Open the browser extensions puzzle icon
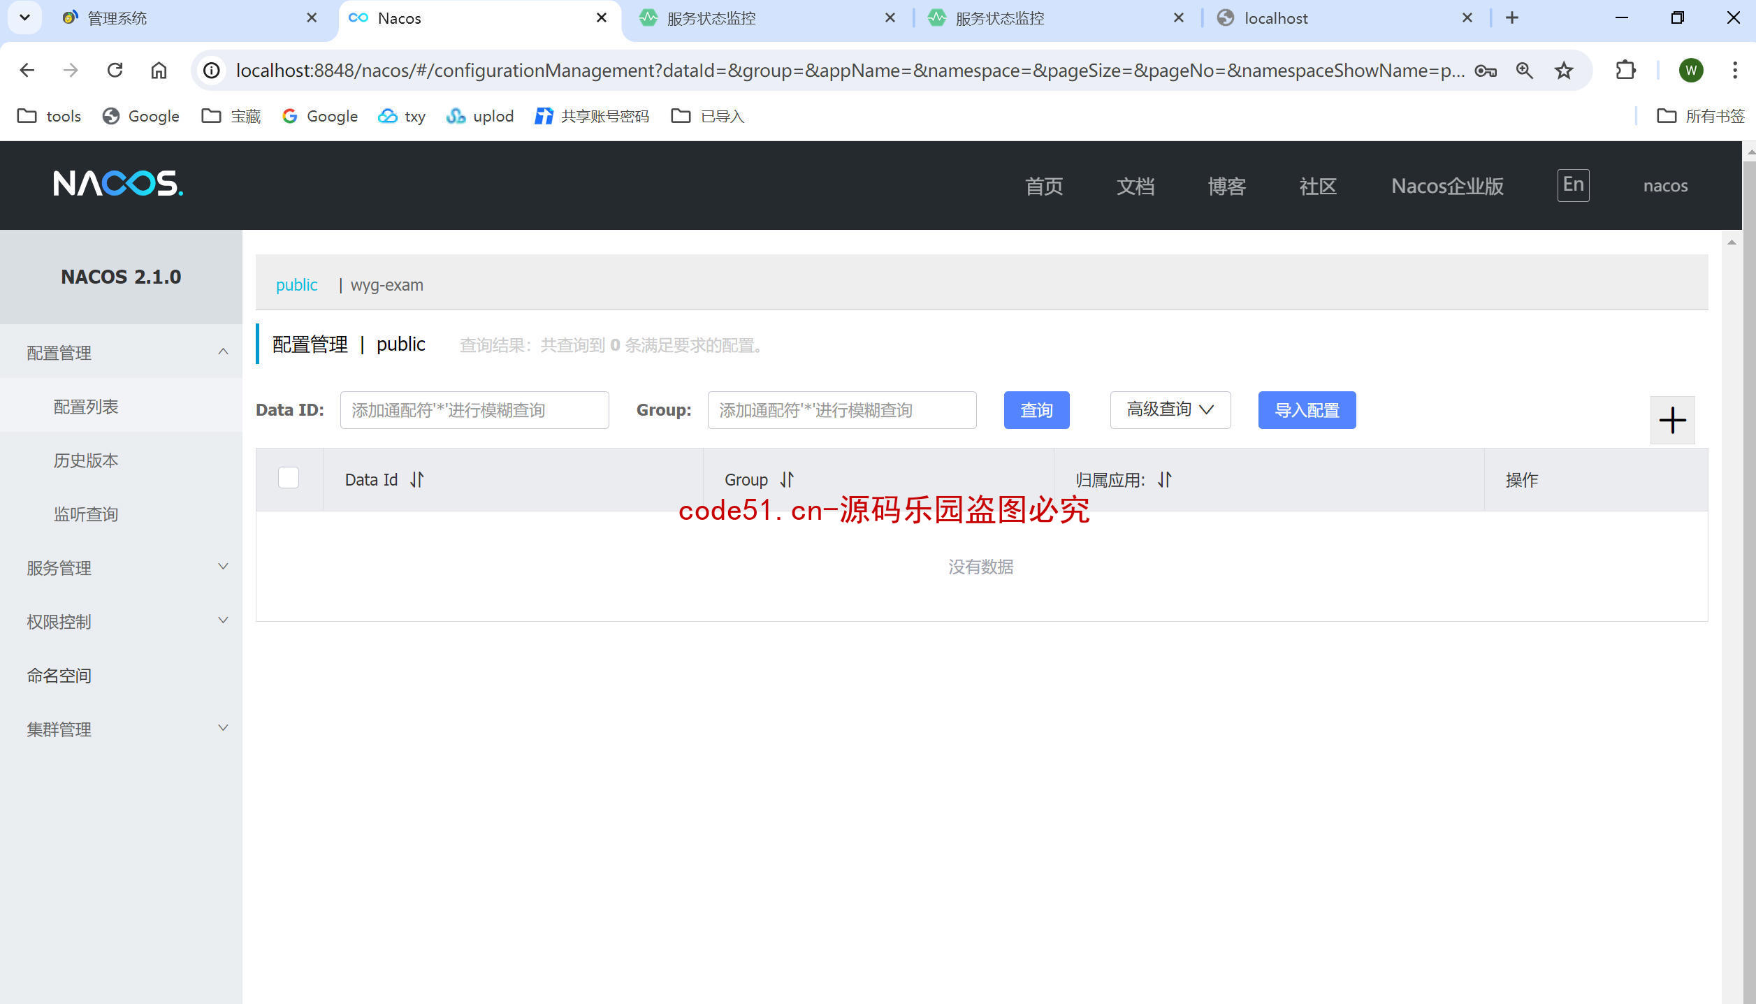This screenshot has width=1756, height=1004. (x=1626, y=70)
